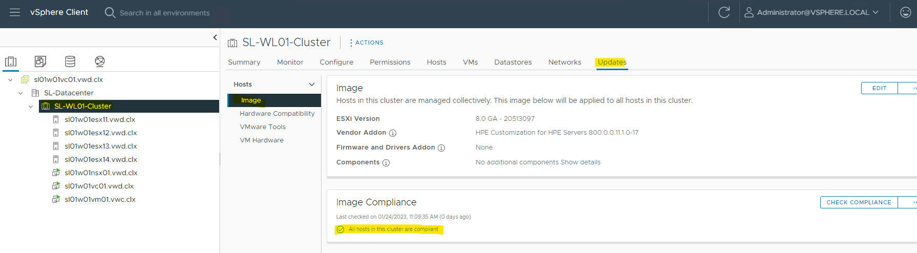Click the info icon next to Vendor Addon

(393, 133)
